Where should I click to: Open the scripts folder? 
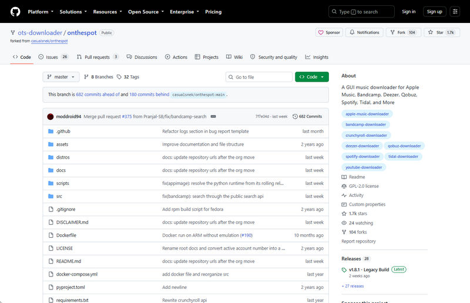point(63,183)
